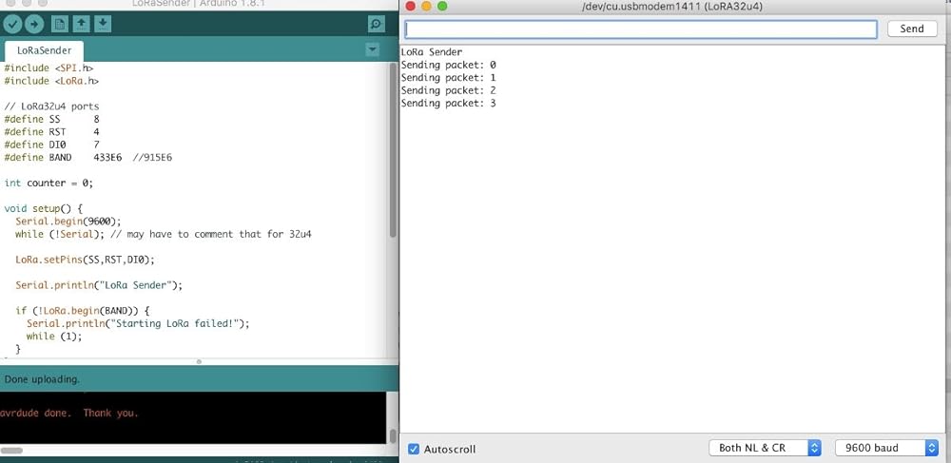This screenshot has height=463, width=951.
Task: Click the code editor vertical scrollbar
Action: [x=393, y=152]
